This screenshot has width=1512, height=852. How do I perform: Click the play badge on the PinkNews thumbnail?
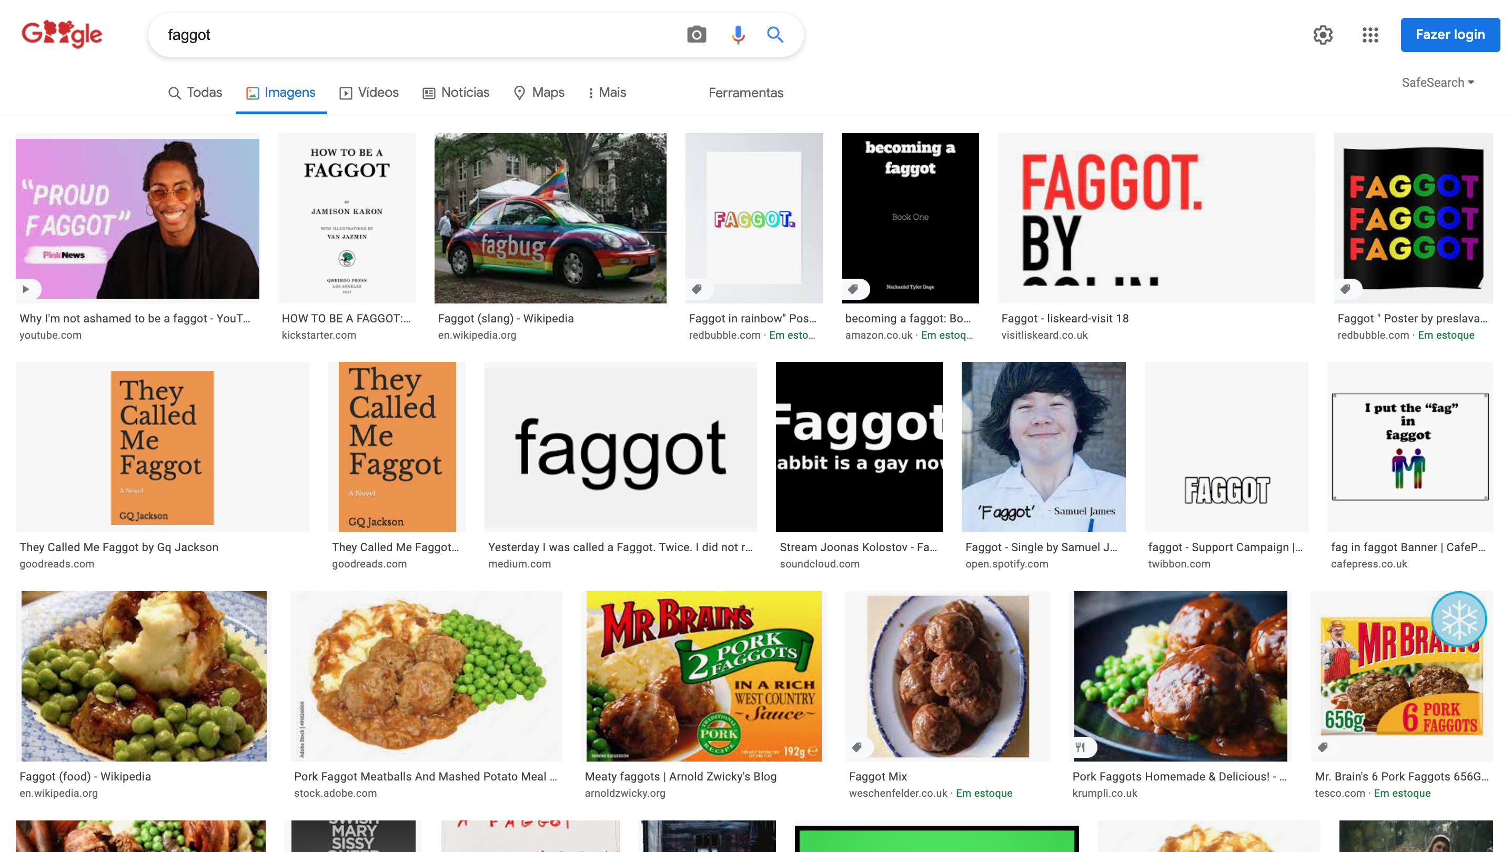click(x=26, y=289)
